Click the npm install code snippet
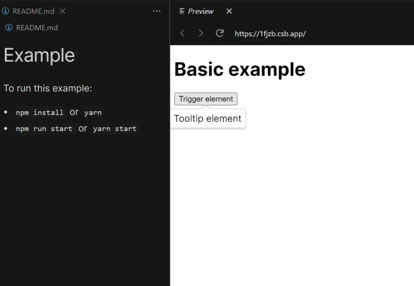The width and height of the screenshot is (414, 286). click(39, 112)
